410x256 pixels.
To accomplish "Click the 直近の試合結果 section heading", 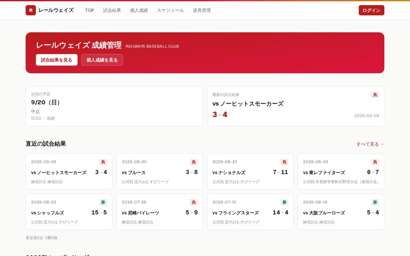I will tap(46, 144).
